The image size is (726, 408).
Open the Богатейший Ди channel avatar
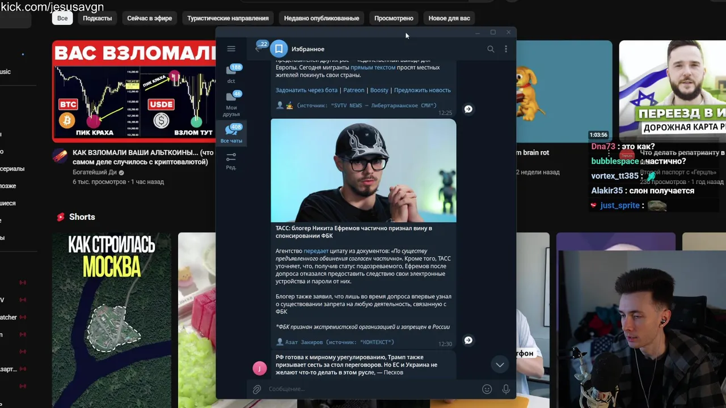coord(60,156)
